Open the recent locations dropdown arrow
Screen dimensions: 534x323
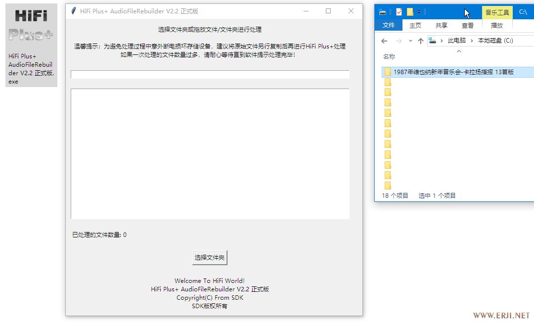[x=410, y=41]
